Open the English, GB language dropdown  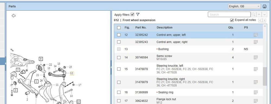(x=244, y=6)
